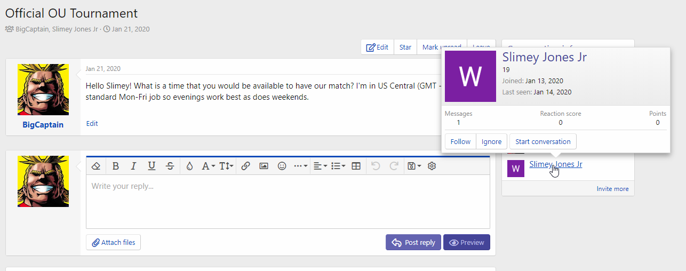Toggle italic formatting

coord(133,166)
